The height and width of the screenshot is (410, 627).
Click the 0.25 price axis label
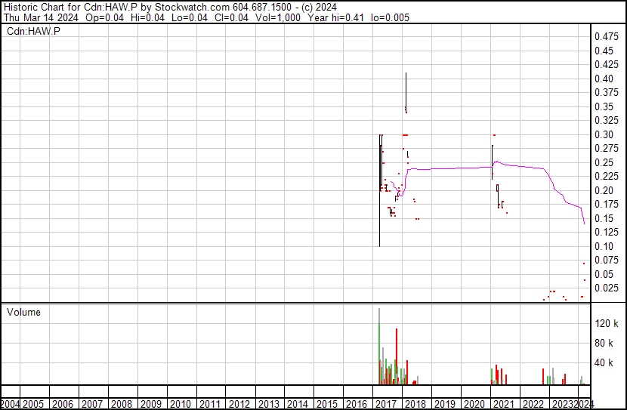click(604, 162)
